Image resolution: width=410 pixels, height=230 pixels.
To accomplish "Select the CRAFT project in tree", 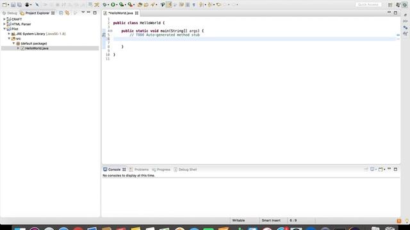I will click(x=17, y=19).
